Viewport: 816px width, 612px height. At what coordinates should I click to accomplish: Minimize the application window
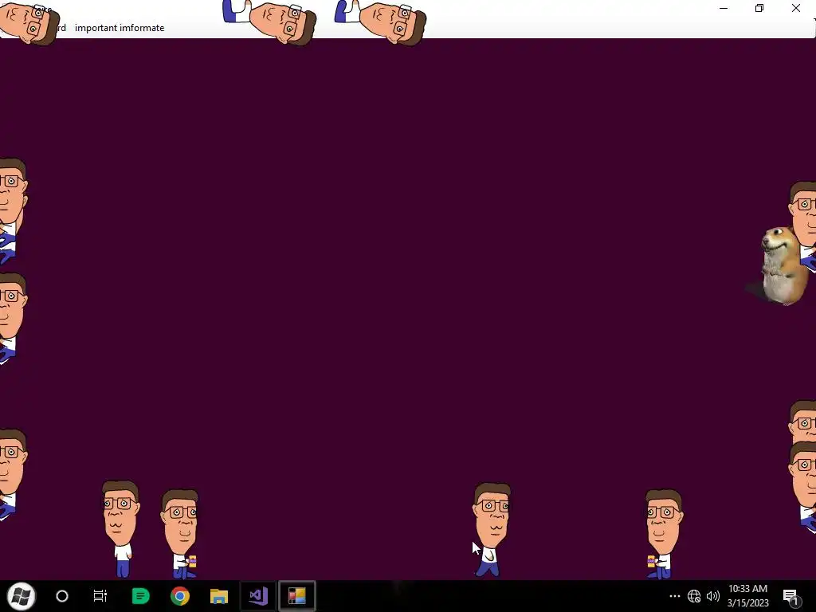click(x=724, y=8)
